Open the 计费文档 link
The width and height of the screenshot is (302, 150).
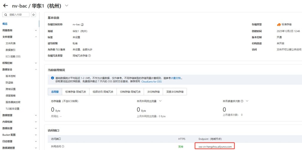pyautogui.click(x=176, y=78)
